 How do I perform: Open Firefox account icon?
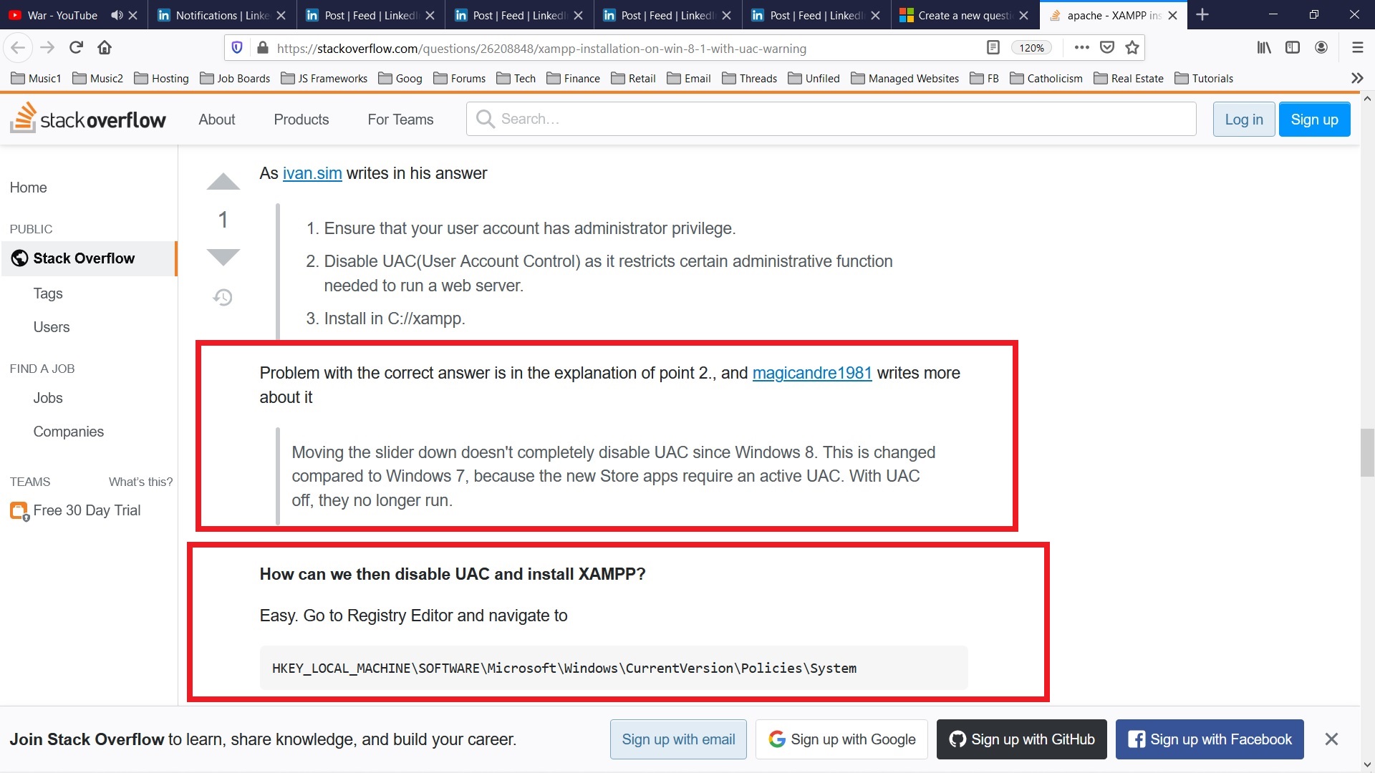[1321, 48]
